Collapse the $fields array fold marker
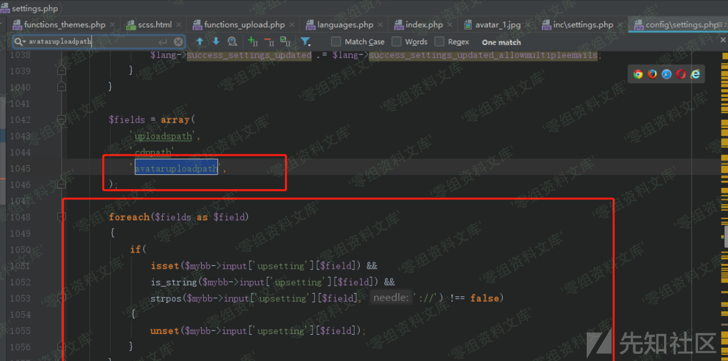This screenshot has width=728, height=361. [x=61, y=120]
